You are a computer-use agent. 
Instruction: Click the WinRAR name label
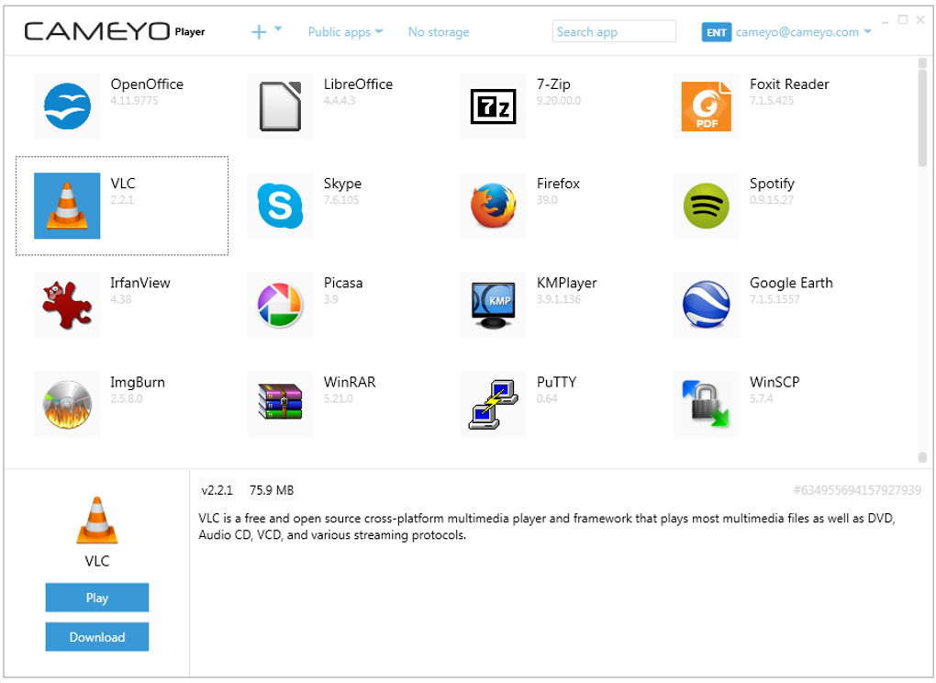tap(350, 382)
